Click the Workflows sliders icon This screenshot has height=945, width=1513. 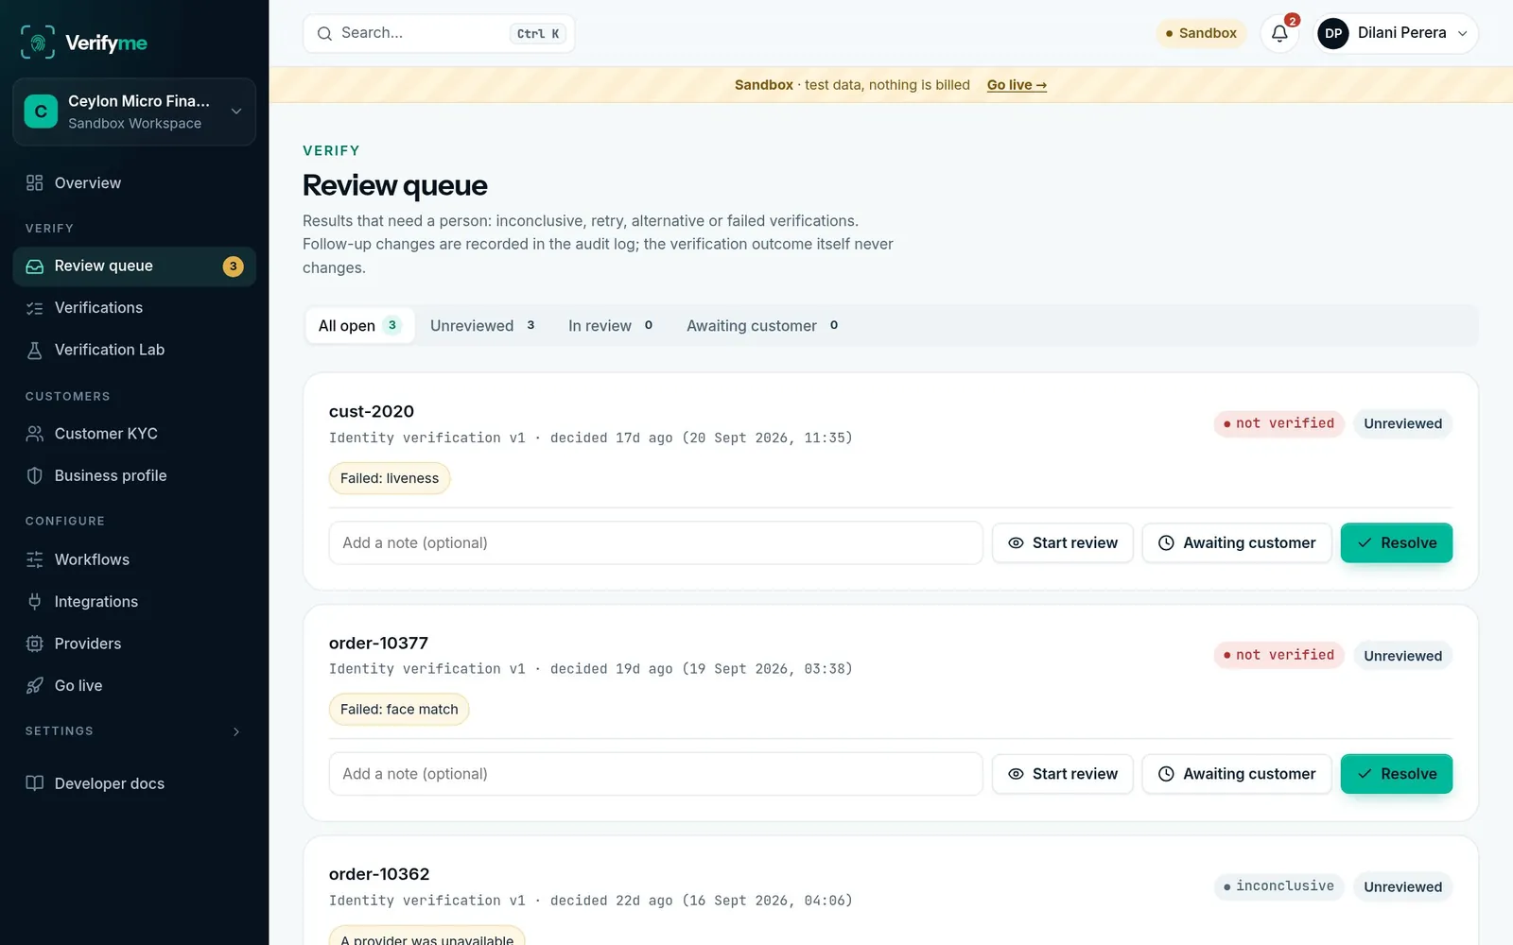coord(35,559)
